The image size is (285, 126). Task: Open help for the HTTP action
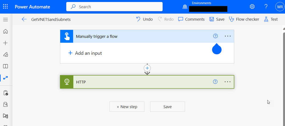coord(215,82)
